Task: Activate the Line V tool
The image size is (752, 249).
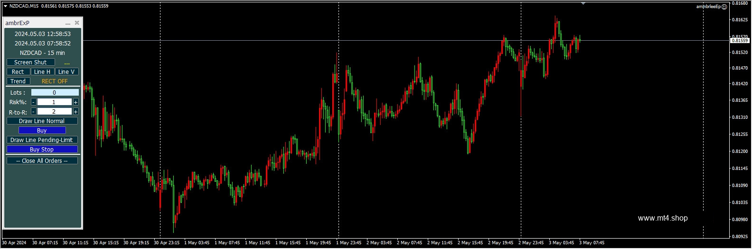Action: point(66,72)
